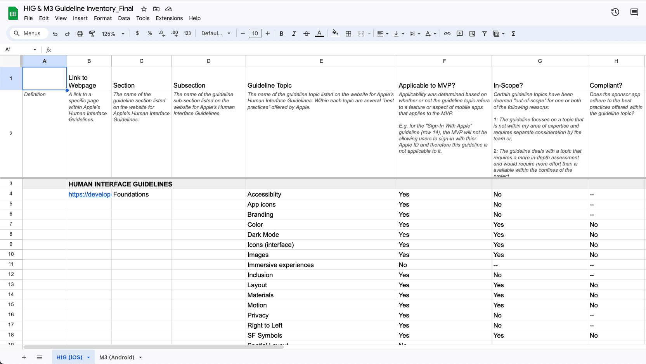Viewport: 646px width, 364px height.
Task: Add a new sheet
Action: (x=24, y=357)
